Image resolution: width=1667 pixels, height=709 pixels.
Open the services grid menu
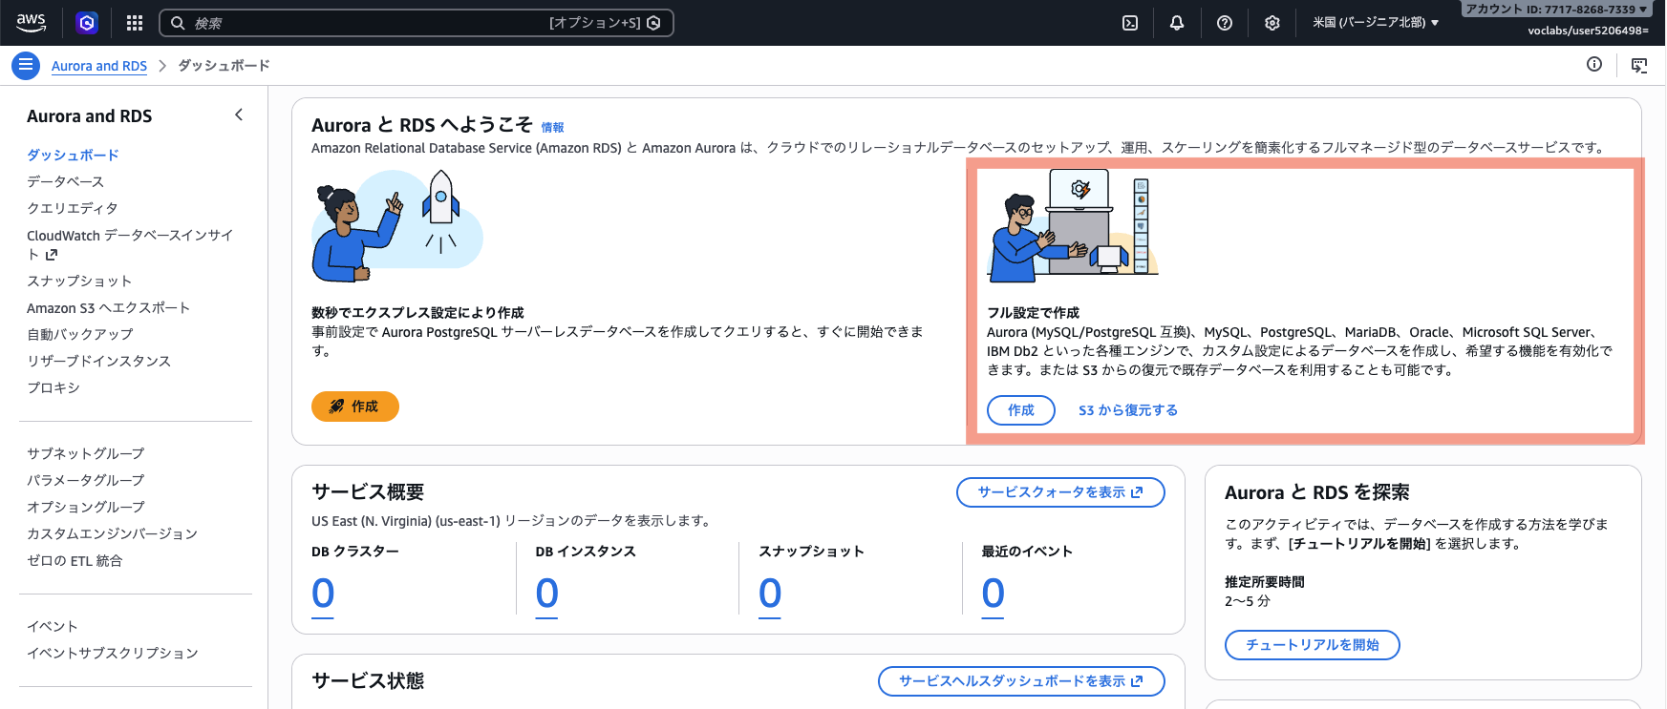135,23
